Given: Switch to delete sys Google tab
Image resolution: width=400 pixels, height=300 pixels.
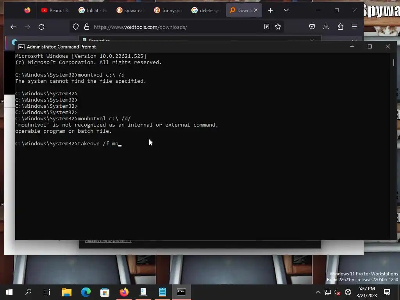Looking at the screenshot, I should 206,11.
